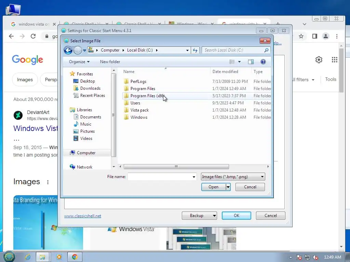Screen dimensions: 350x262
Task: Select Computer in navigation pane
Action: [86, 152]
